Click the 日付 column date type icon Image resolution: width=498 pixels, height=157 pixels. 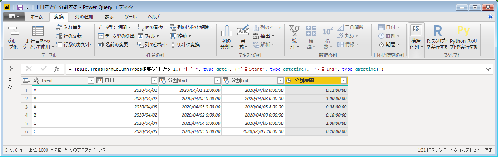click(x=100, y=80)
